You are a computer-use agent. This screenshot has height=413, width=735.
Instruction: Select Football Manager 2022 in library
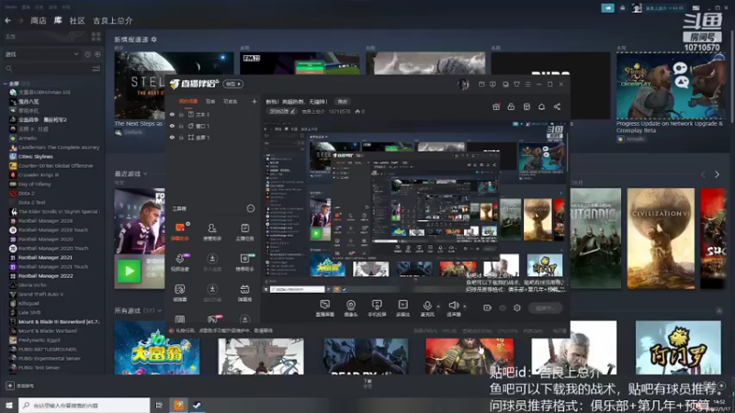pos(45,276)
